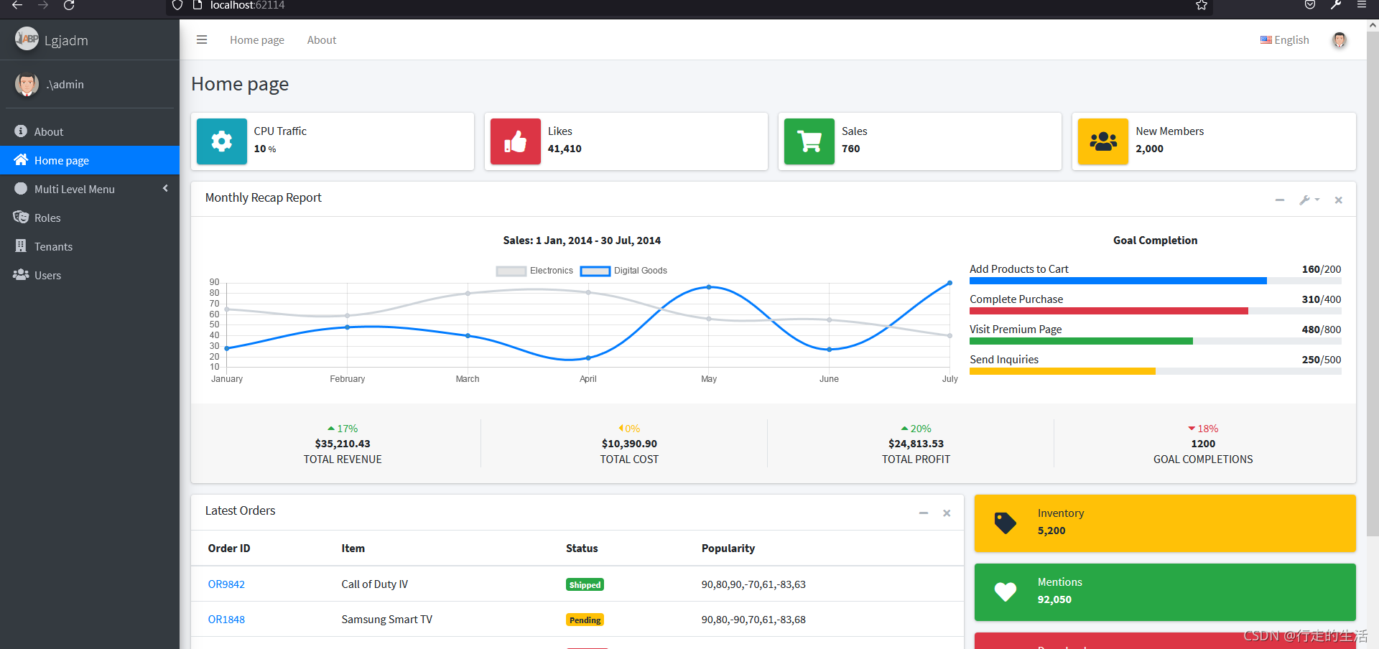
Task: Open the wrench tools dropdown in report
Action: click(x=1309, y=200)
